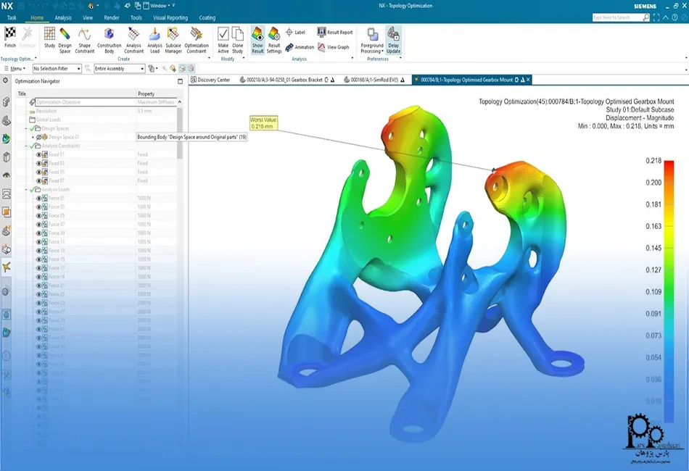Viewport: 689px width, 471px height.
Task: Open Subcase Manager
Action: pos(173,40)
